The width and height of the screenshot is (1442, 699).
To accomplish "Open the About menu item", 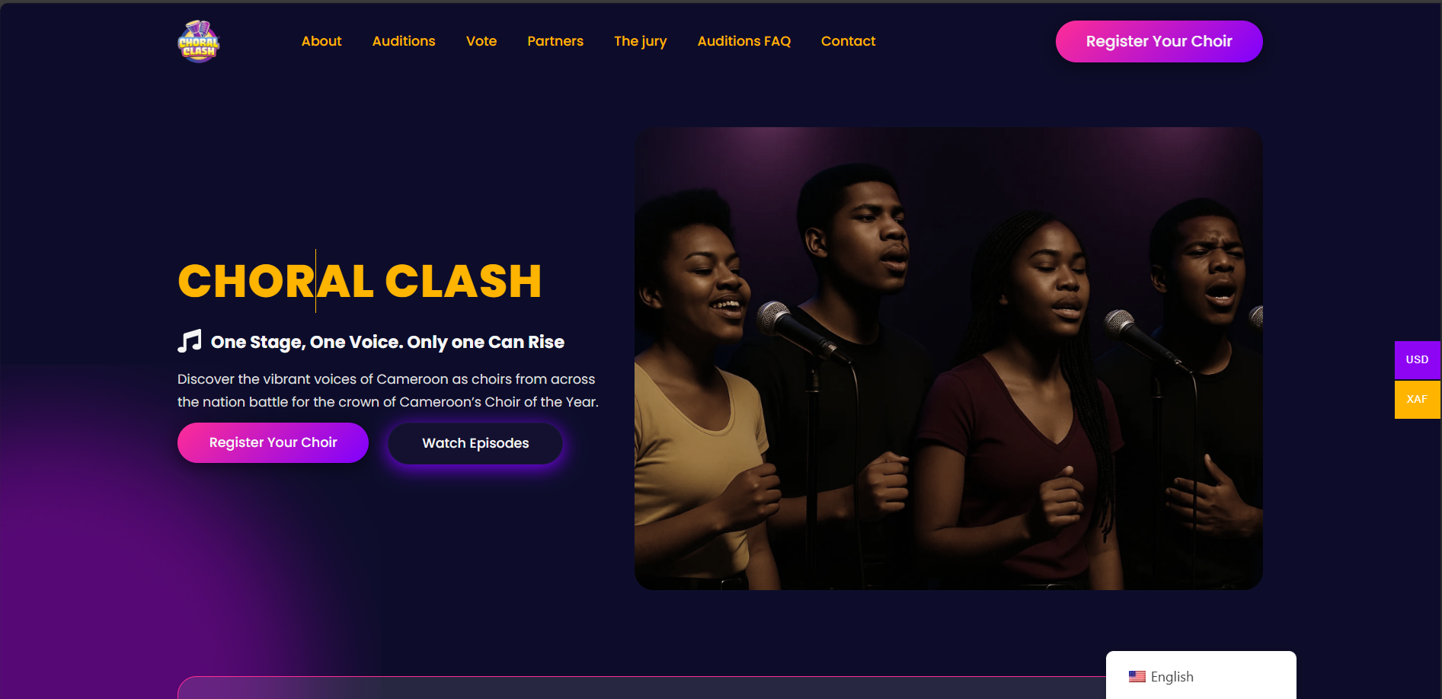I will pos(321,41).
